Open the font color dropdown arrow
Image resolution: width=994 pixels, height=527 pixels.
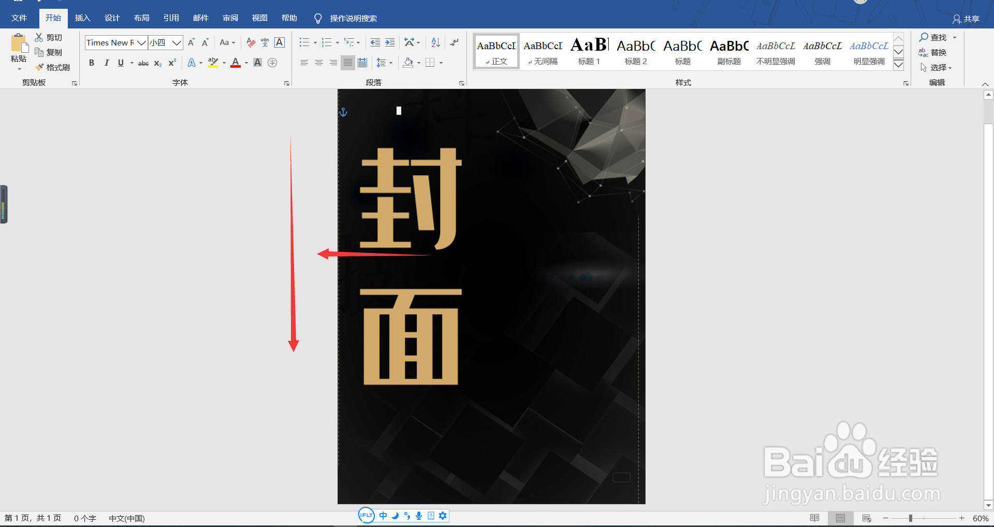pos(246,63)
